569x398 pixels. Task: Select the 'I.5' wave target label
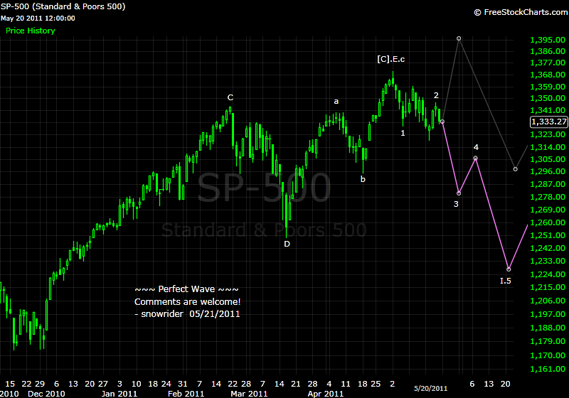[506, 281]
